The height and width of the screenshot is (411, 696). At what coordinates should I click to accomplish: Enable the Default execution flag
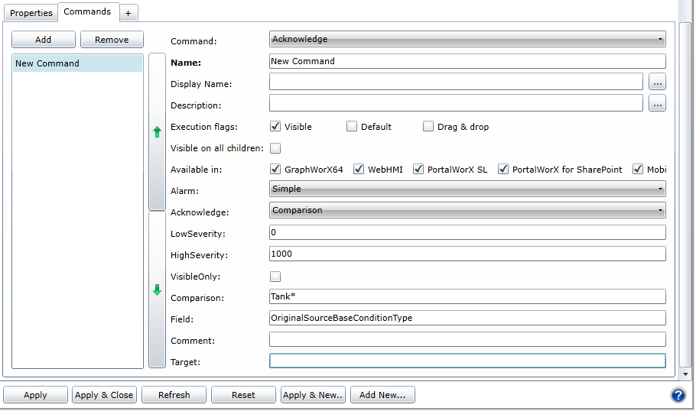coord(352,127)
